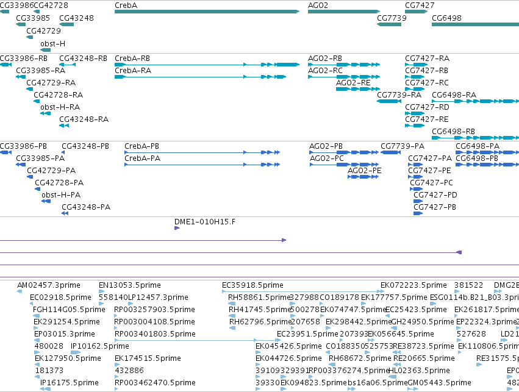Select the CG33986-RB transcript label
This screenshot has width=519, height=392.
coord(24,59)
